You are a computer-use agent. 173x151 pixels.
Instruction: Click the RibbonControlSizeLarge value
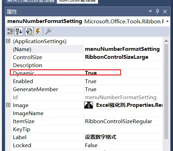[117, 57]
